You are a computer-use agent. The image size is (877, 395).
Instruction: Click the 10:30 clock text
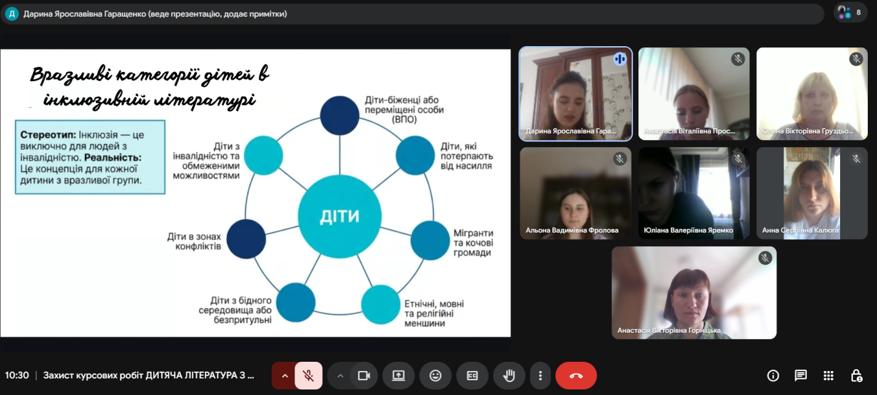coord(17,375)
